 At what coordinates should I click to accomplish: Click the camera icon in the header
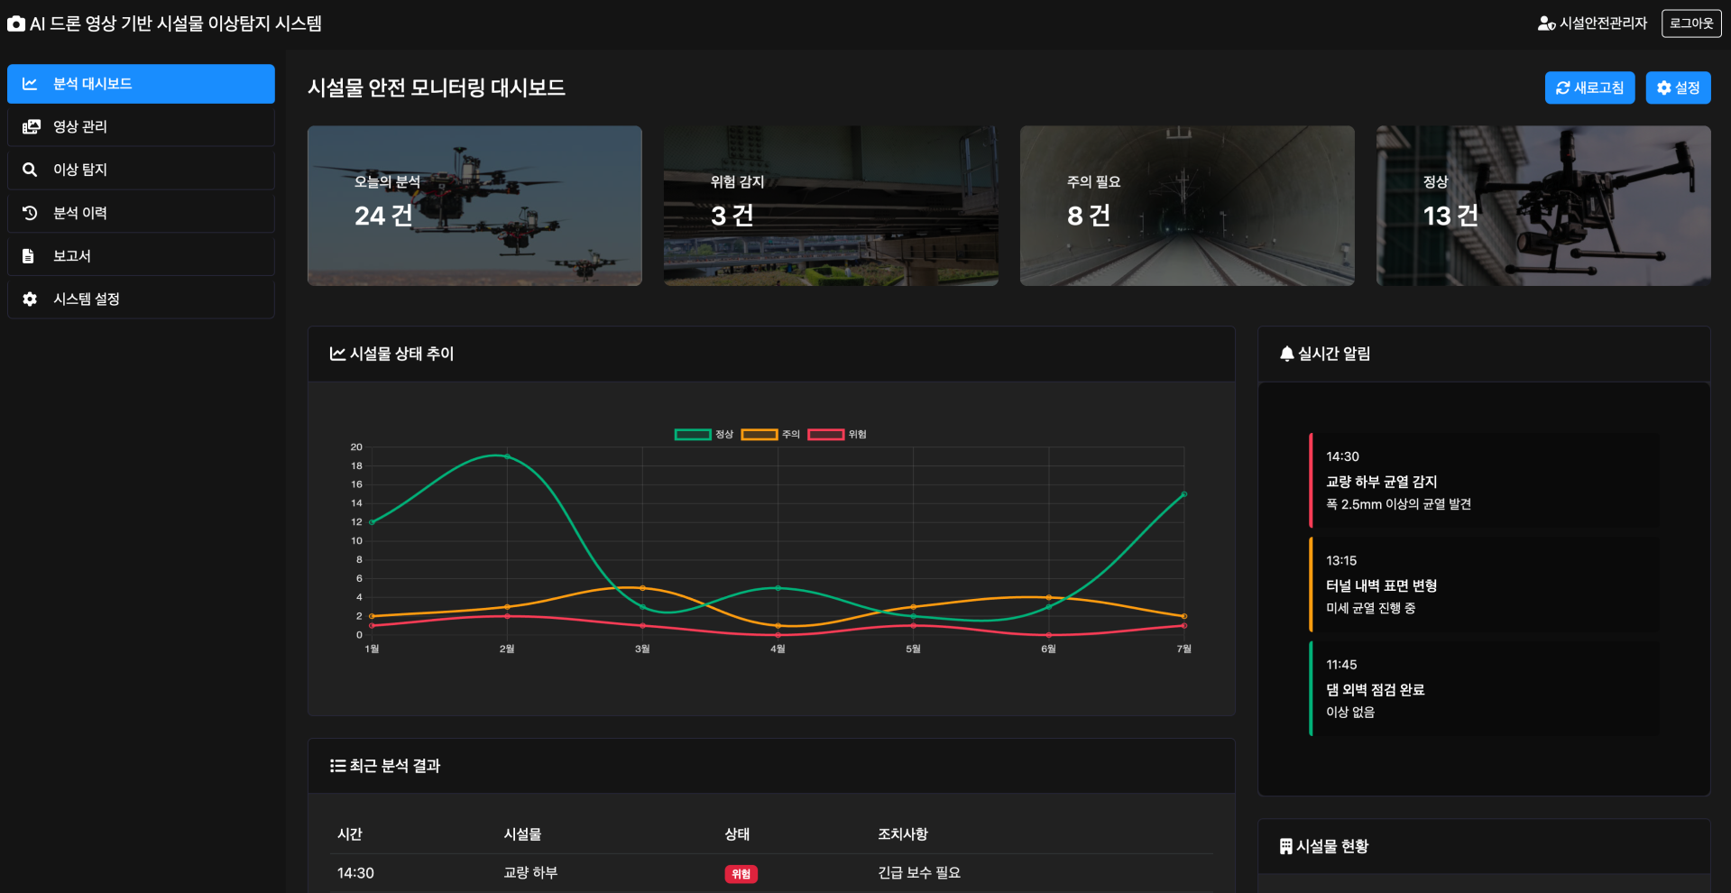point(16,24)
